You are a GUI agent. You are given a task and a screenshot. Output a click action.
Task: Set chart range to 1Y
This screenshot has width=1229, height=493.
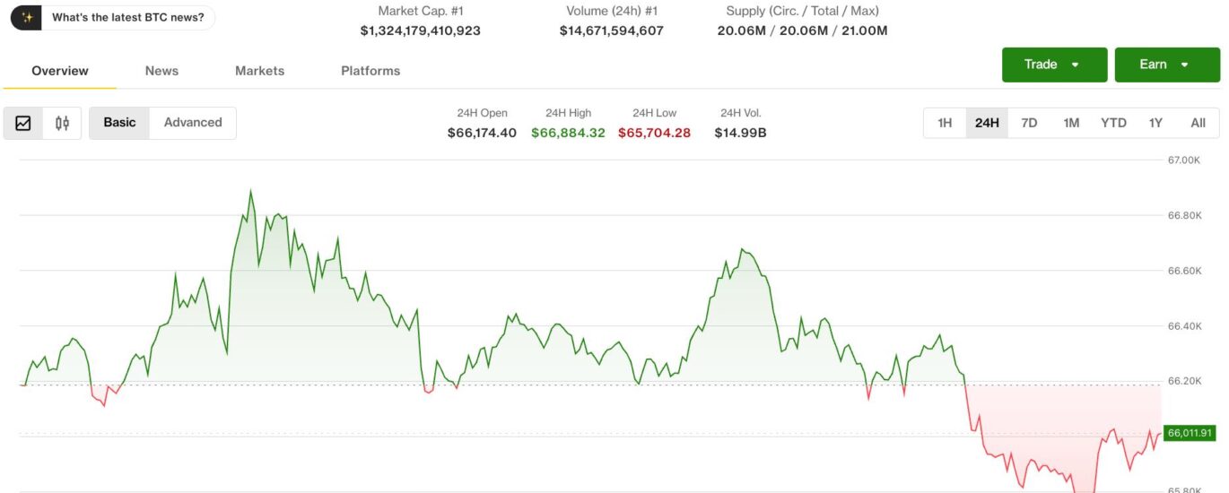1155,123
